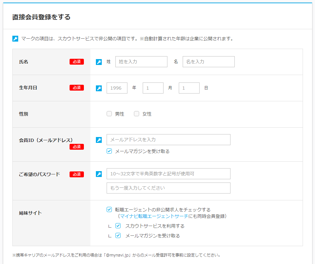This screenshot has height=264, width=315.
Task: Click the key icon beside the email address field
Action: [99, 140]
